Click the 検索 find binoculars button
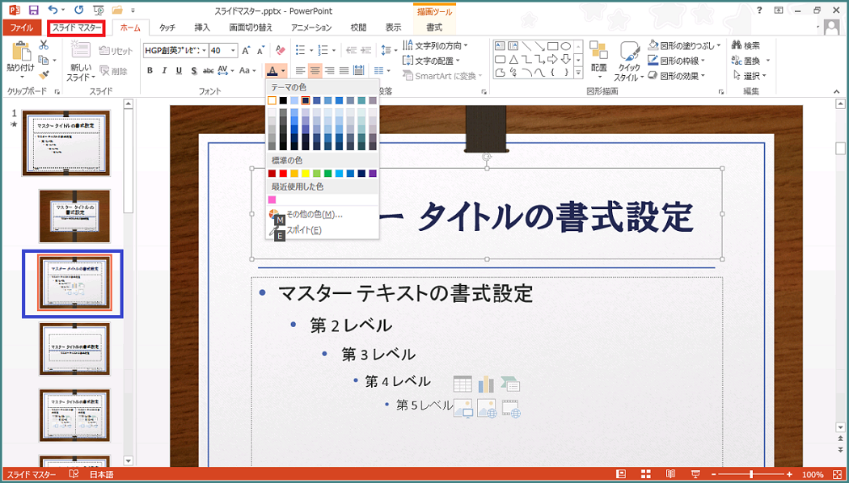This screenshot has width=849, height=483. 746,46
